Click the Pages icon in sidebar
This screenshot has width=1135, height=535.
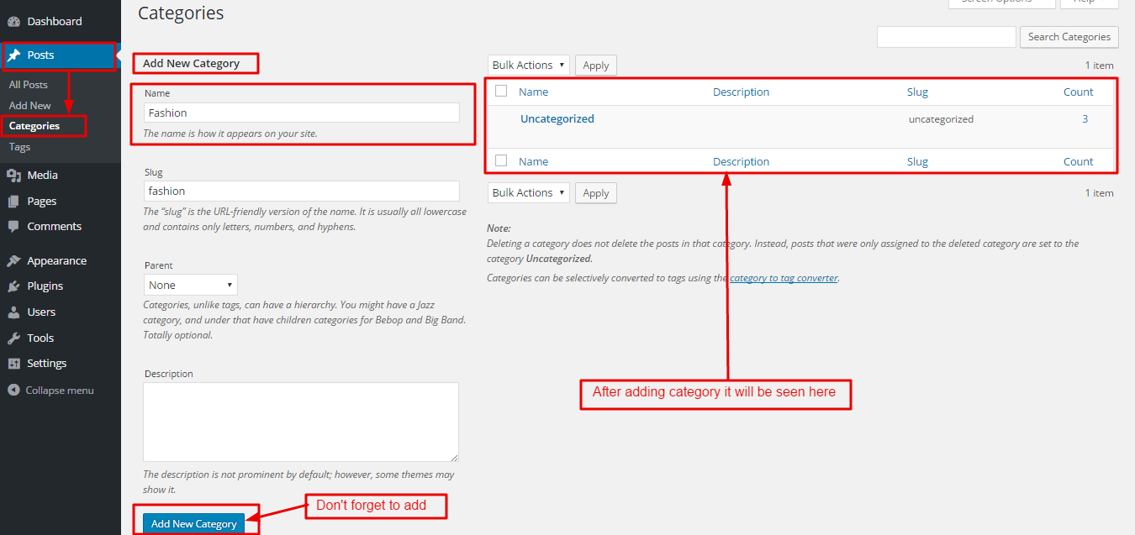tap(13, 202)
